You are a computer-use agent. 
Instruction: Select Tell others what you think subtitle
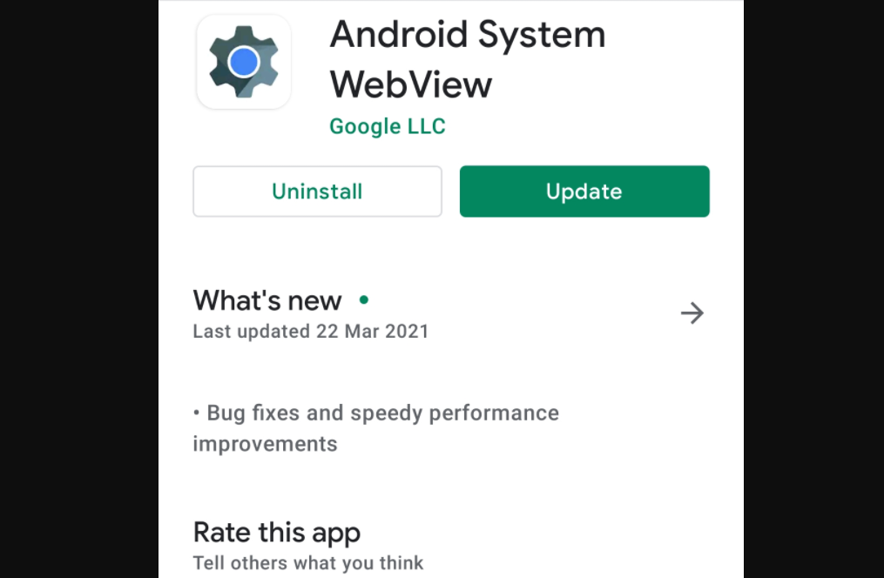point(308,563)
